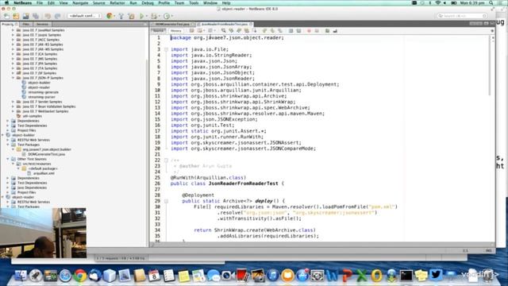Click the Find Next Occurrence editor icon

point(239,30)
